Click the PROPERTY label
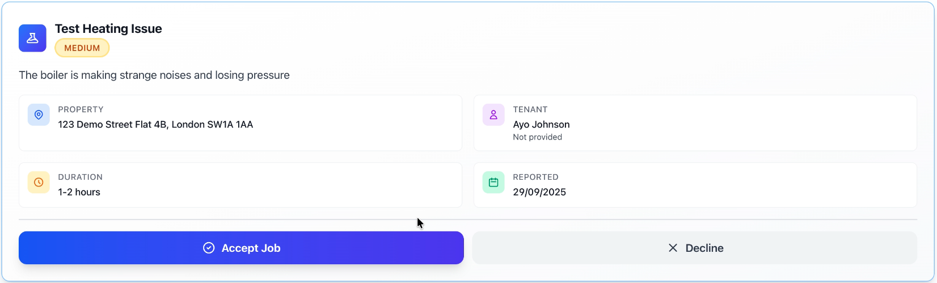 click(81, 109)
